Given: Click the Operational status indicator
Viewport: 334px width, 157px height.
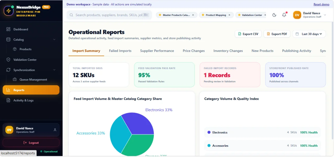Looking at the screenshot, I should [x=49, y=152].
